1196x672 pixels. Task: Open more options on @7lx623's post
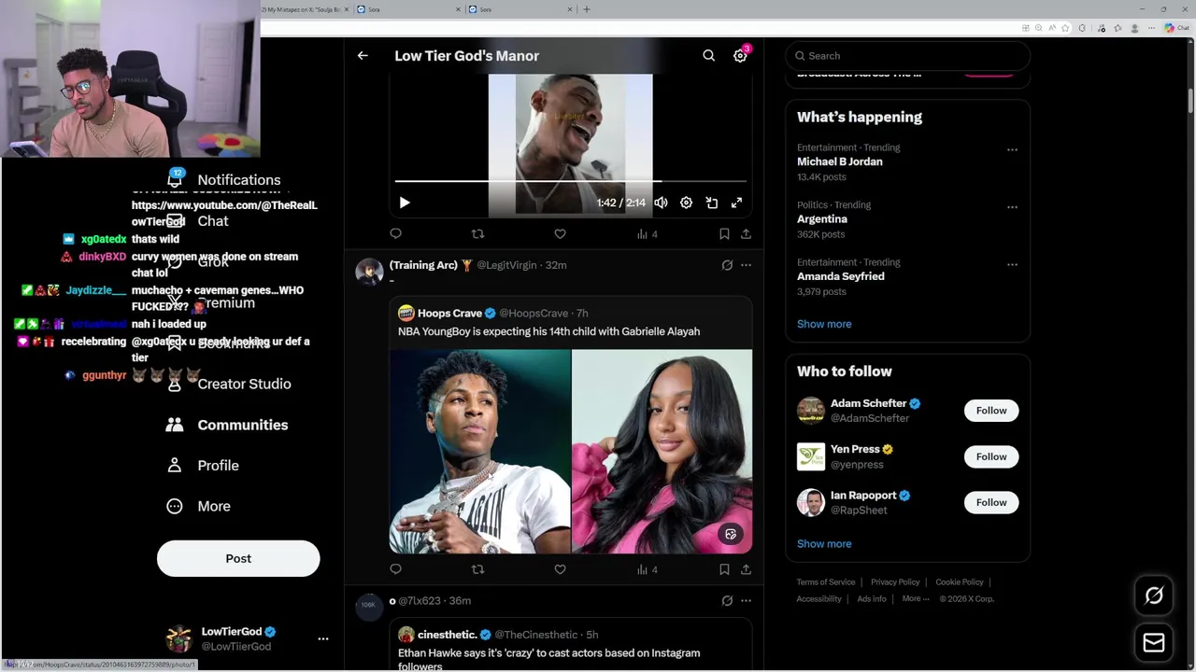pyautogui.click(x=746, y=600)
